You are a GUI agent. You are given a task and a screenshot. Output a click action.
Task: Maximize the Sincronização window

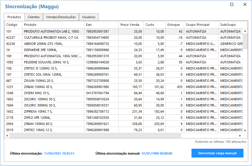[232, 4]
